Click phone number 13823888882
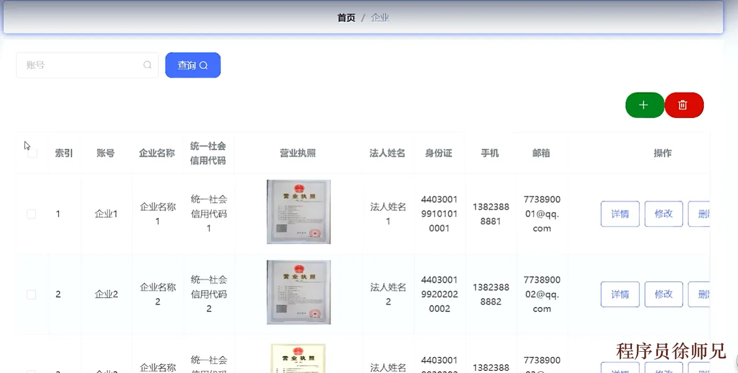 (x=491, y=294)
